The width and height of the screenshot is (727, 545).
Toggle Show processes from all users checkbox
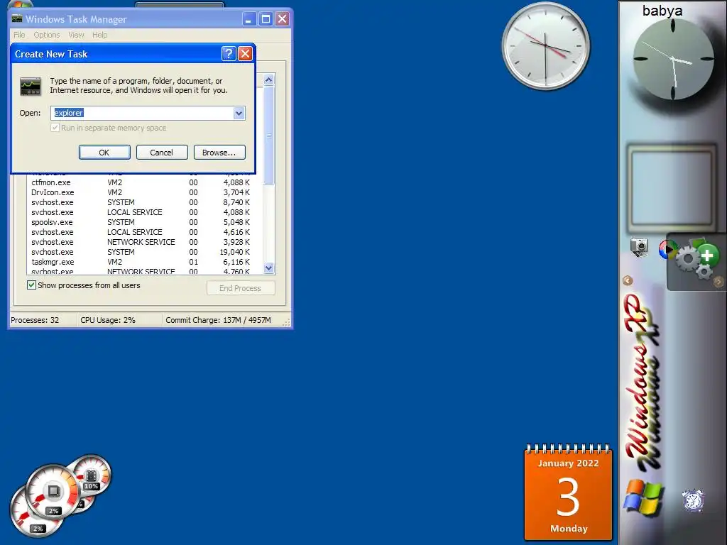click(x=31, y=285)
